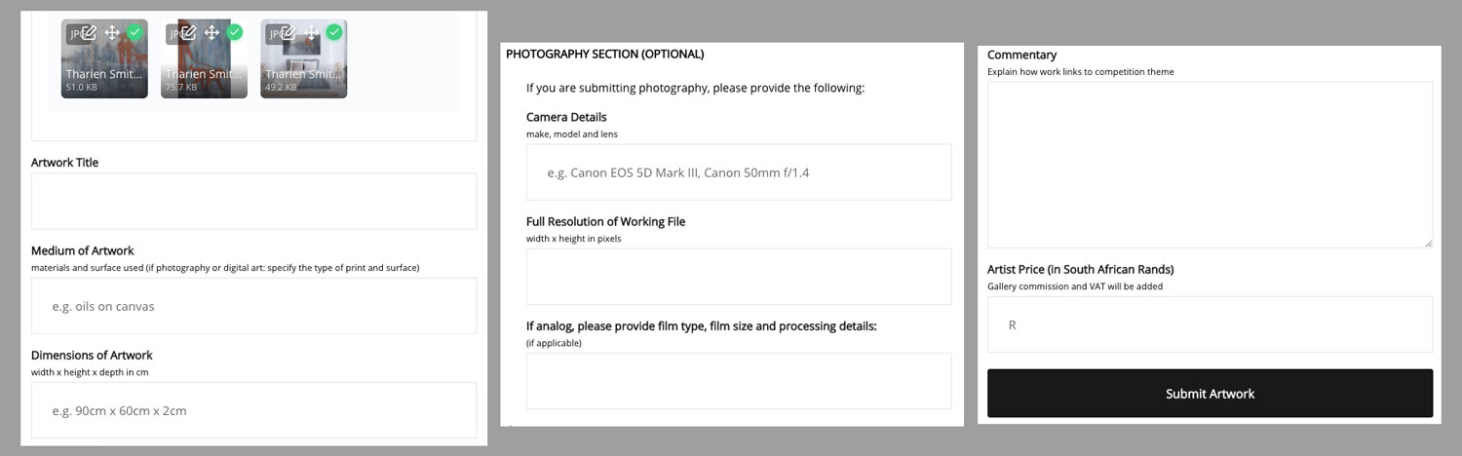The height and width of the screenshot is (456, 1462).
Task: Focus the Artist Price input field
Action: (x=1210, y=324)
